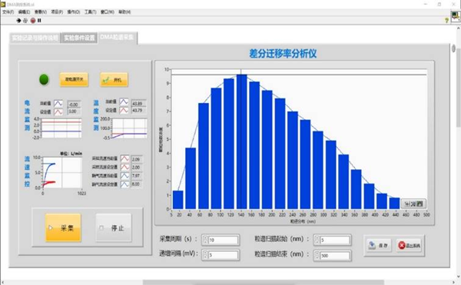Click the red Abort Execution icon
Viewport: 461px width, 285px height.
(x=32, y=20)
